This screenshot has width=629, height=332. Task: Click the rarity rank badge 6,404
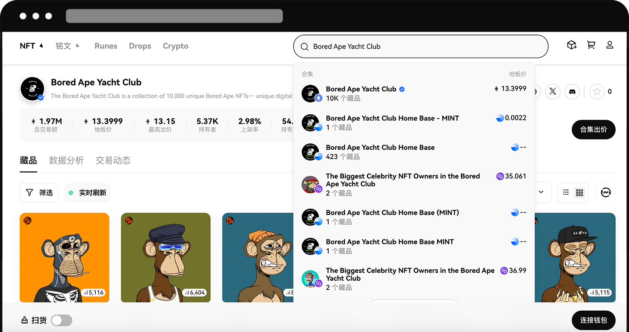(x=195, y=293)
